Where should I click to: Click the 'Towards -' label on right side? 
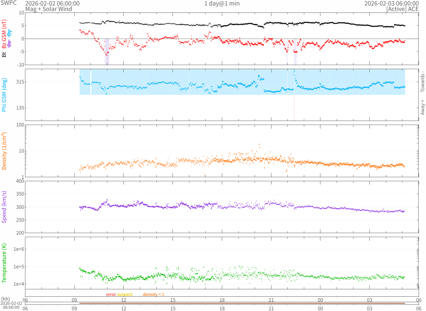(x=422, y=81)
